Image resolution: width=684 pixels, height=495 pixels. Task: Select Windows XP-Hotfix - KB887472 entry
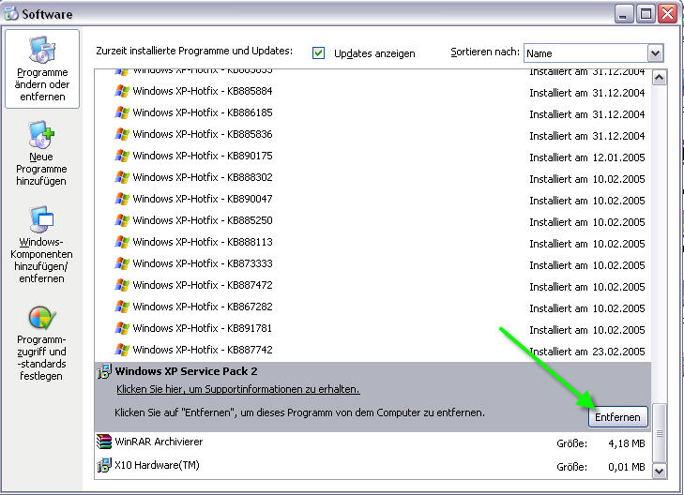click(373, 285)
